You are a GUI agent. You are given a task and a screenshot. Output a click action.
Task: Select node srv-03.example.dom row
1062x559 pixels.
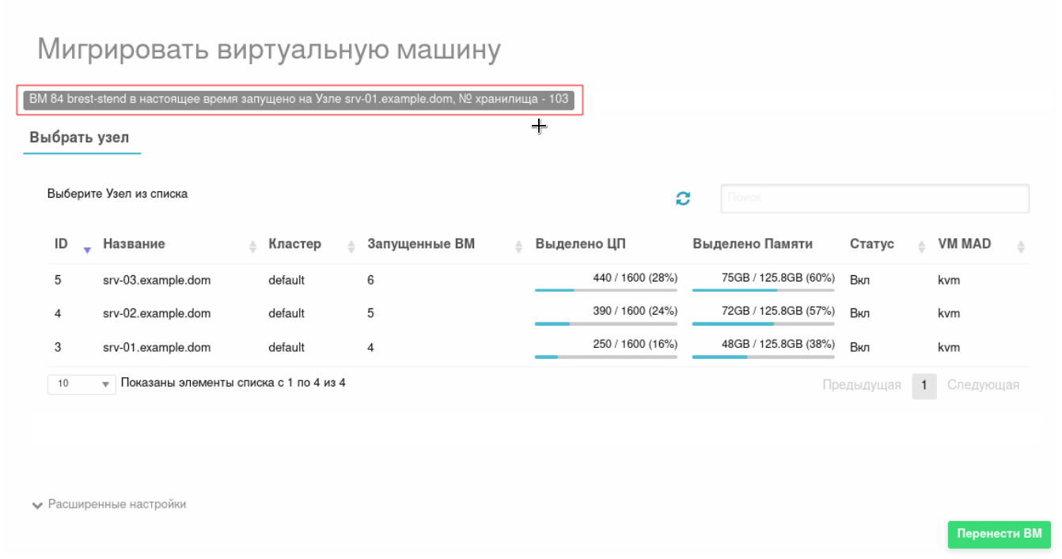157,281
